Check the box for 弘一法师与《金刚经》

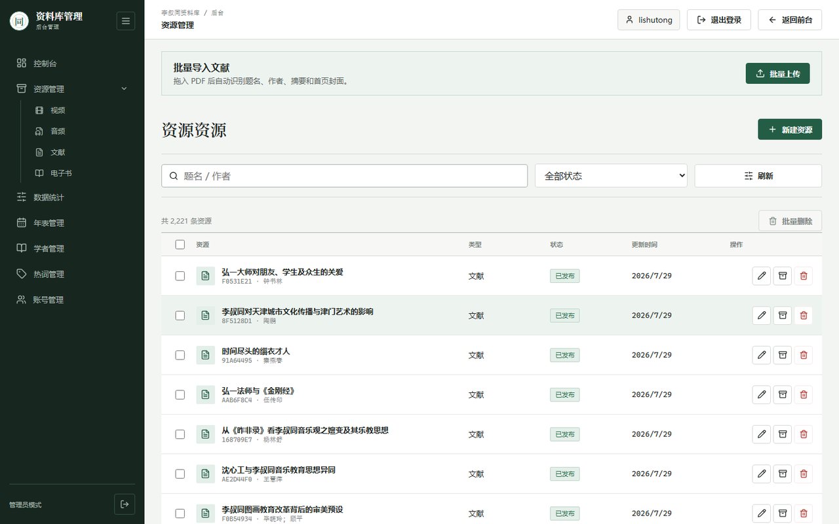coord(180,395)
